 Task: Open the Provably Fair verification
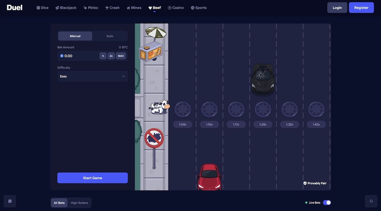(315, 183)
